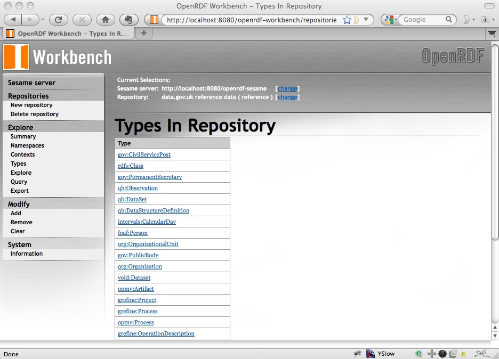Open the address bar URL history dropdown
499x359 pixels.
tap(366, 20)
